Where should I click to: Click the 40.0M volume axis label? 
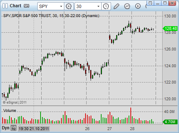coord(169,112)
